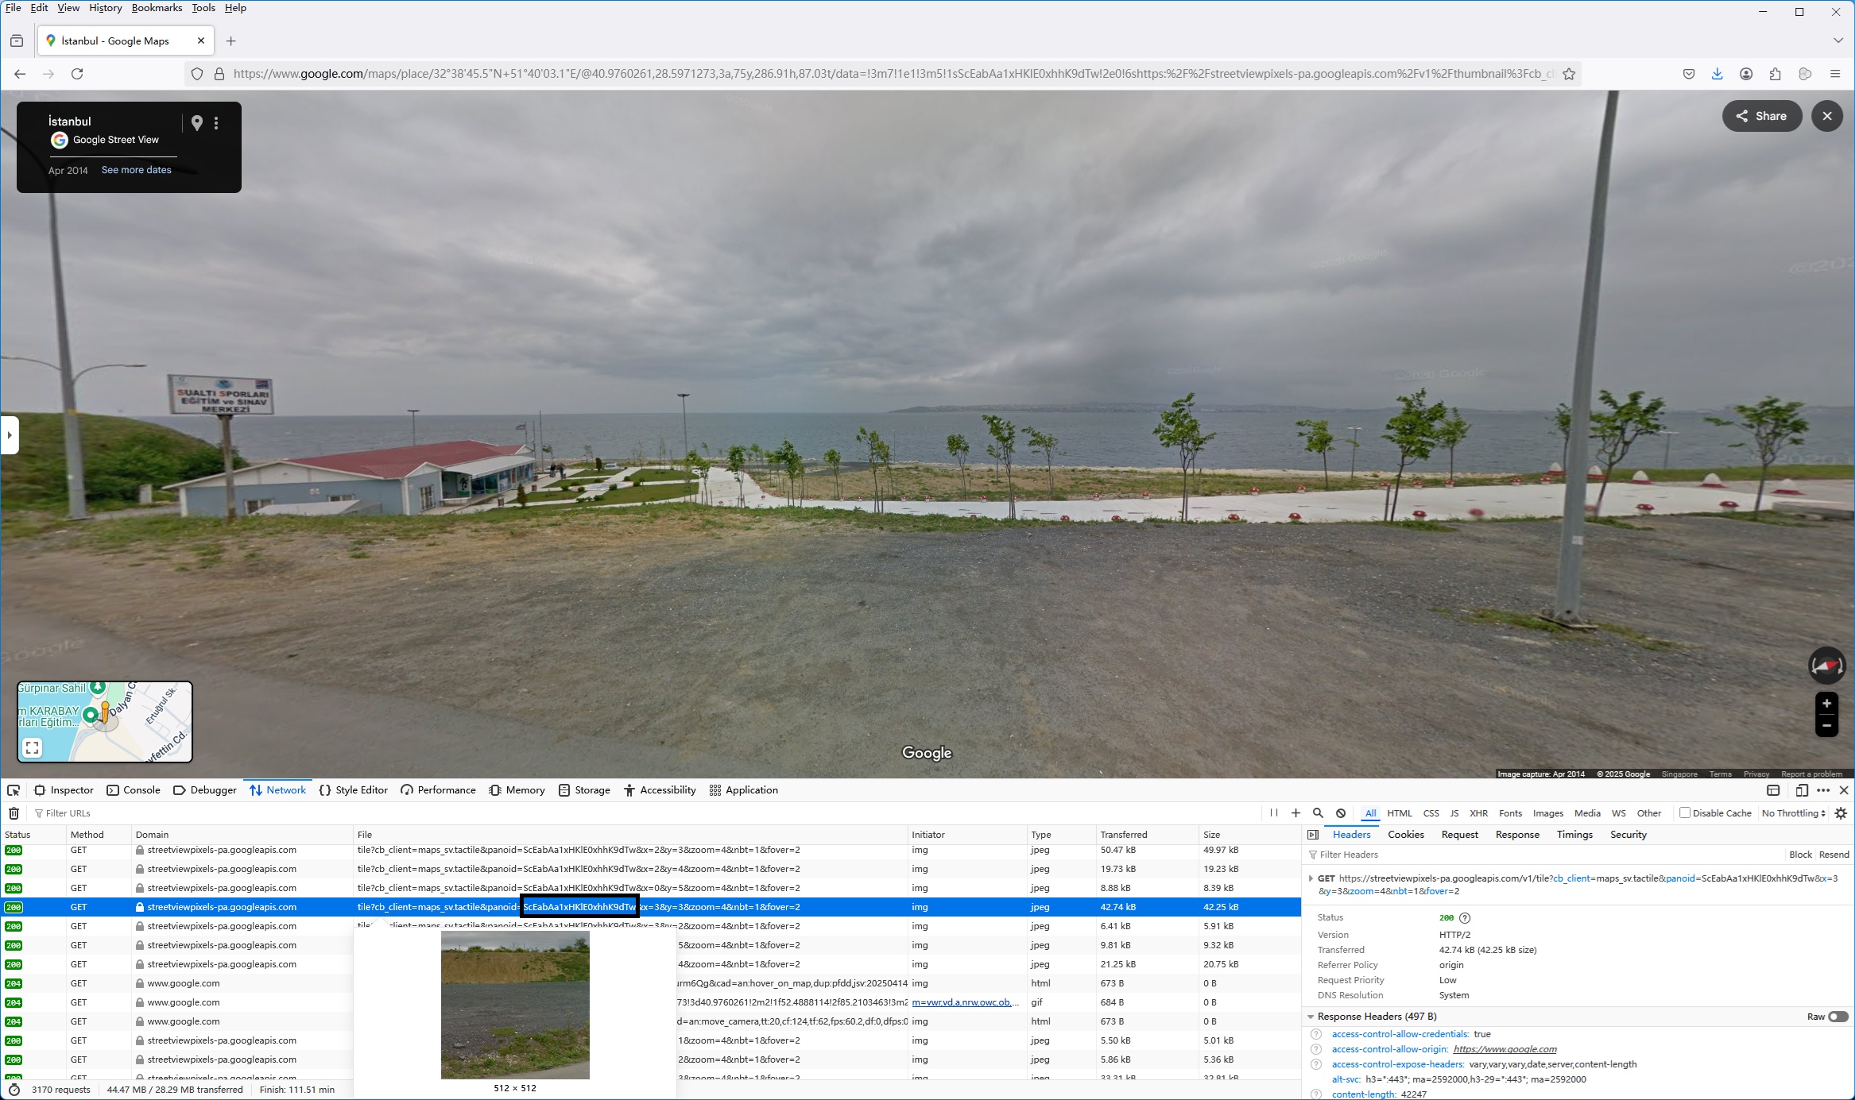Open the No Throttling dropdown

pyautogui.click(x=1794, y=813)
